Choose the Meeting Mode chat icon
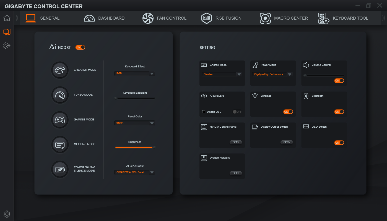387x221 pixels. (x=60, y=144)
